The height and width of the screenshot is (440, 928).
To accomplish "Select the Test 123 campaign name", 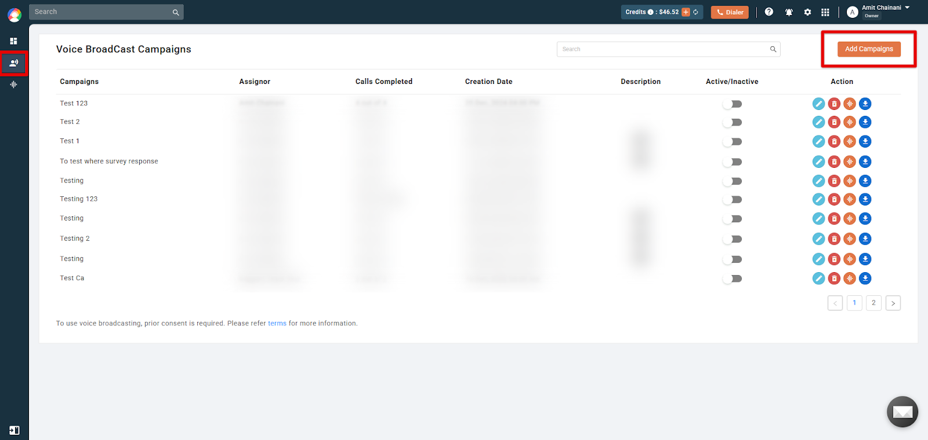I will click(x=74, y=104).
